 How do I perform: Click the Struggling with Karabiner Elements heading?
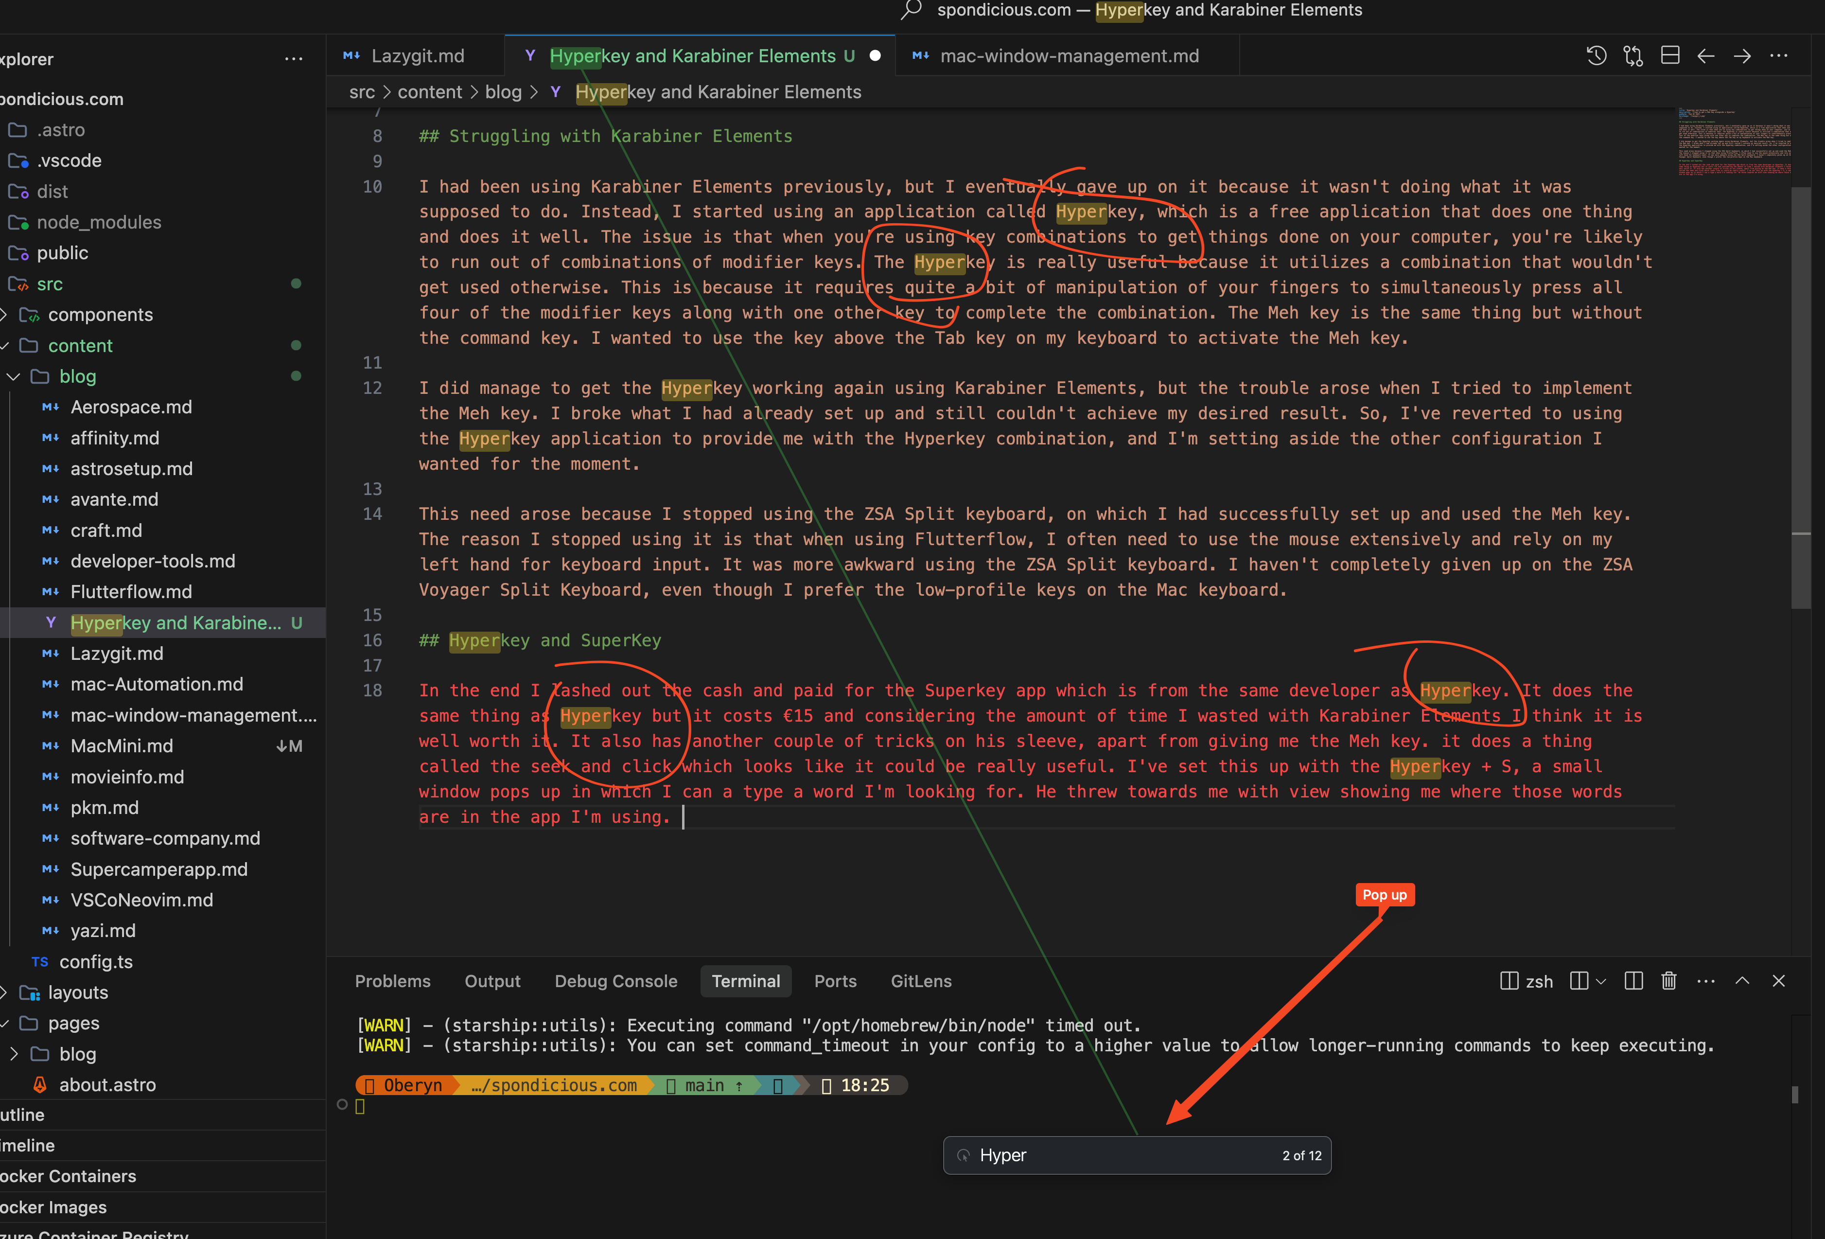point(605,136)
